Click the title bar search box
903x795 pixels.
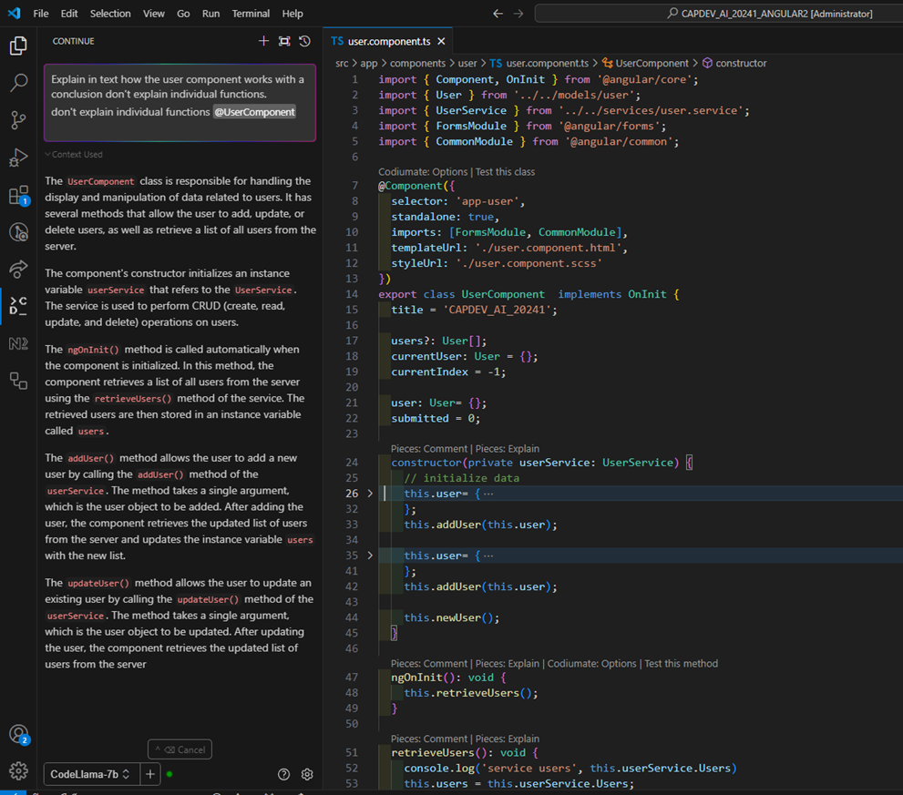[718, 14]
